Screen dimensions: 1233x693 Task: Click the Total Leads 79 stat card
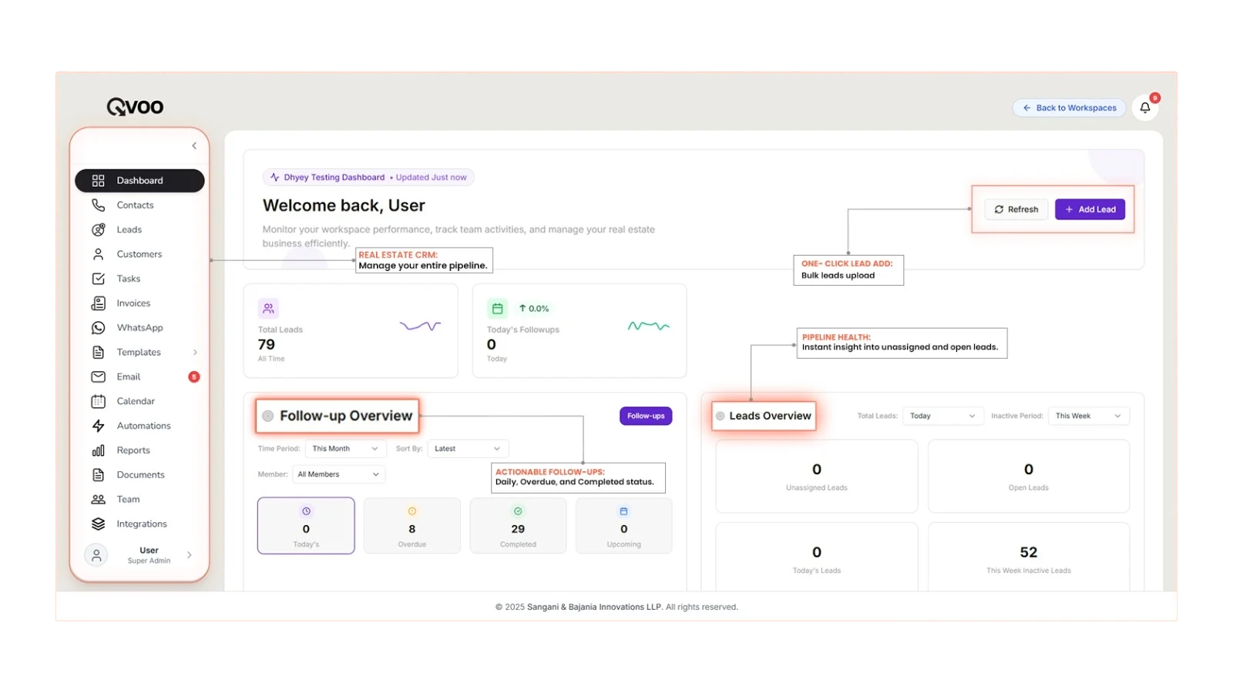coord(351,331)
